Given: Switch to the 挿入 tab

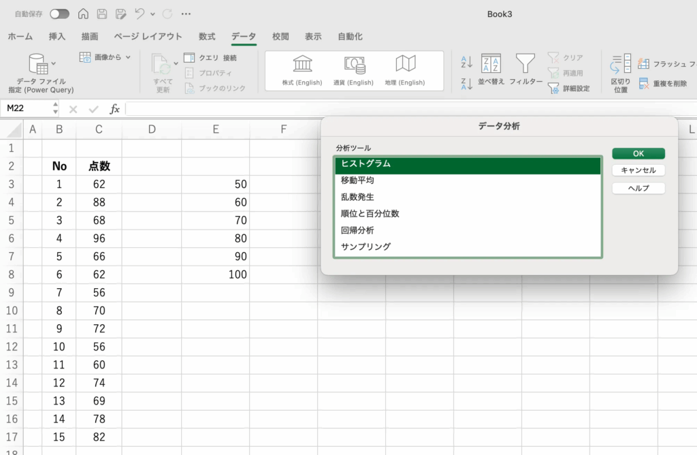Looking at the screenshot, I should (x=57, y=37).
